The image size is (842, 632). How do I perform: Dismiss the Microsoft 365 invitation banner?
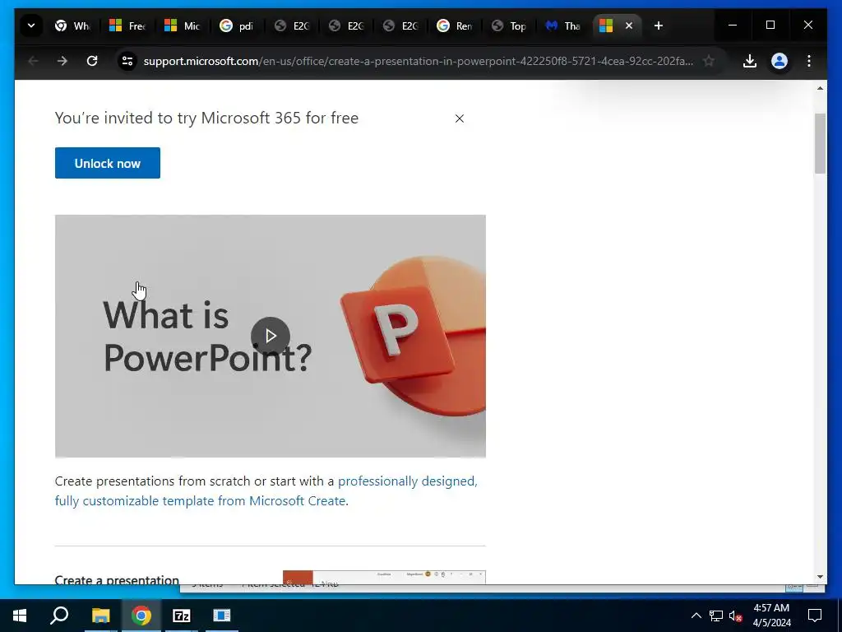pos(459,118)
